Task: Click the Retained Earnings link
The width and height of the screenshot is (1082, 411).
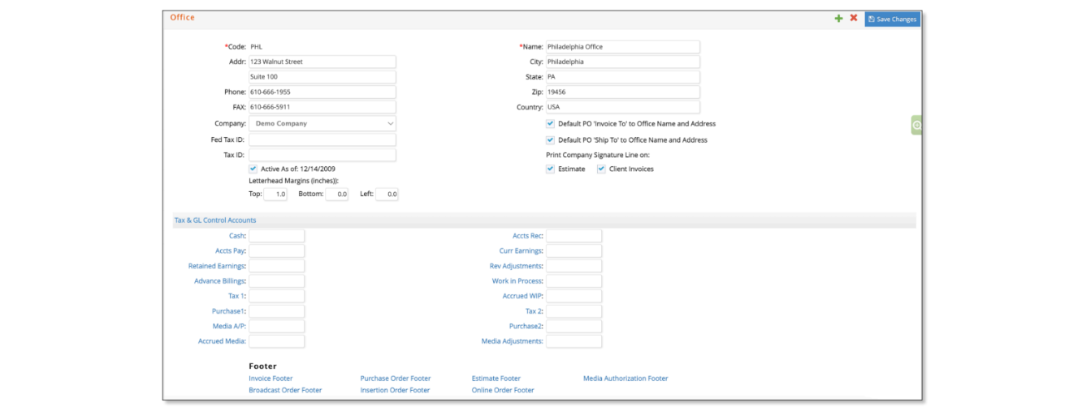Action: coord(217,266)
